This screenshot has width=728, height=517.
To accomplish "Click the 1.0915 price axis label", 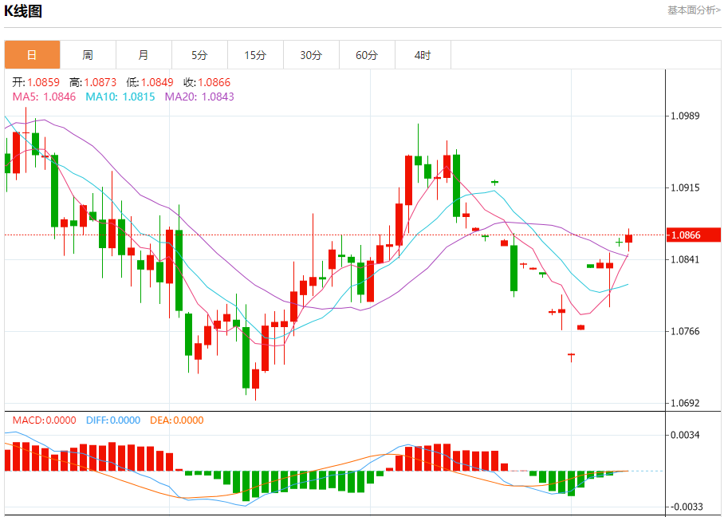I will click(x=685, y=187).
